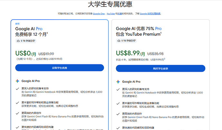
Task: Click Gemini sparkle icon in the free plan card
Action: tap(17, 81)
